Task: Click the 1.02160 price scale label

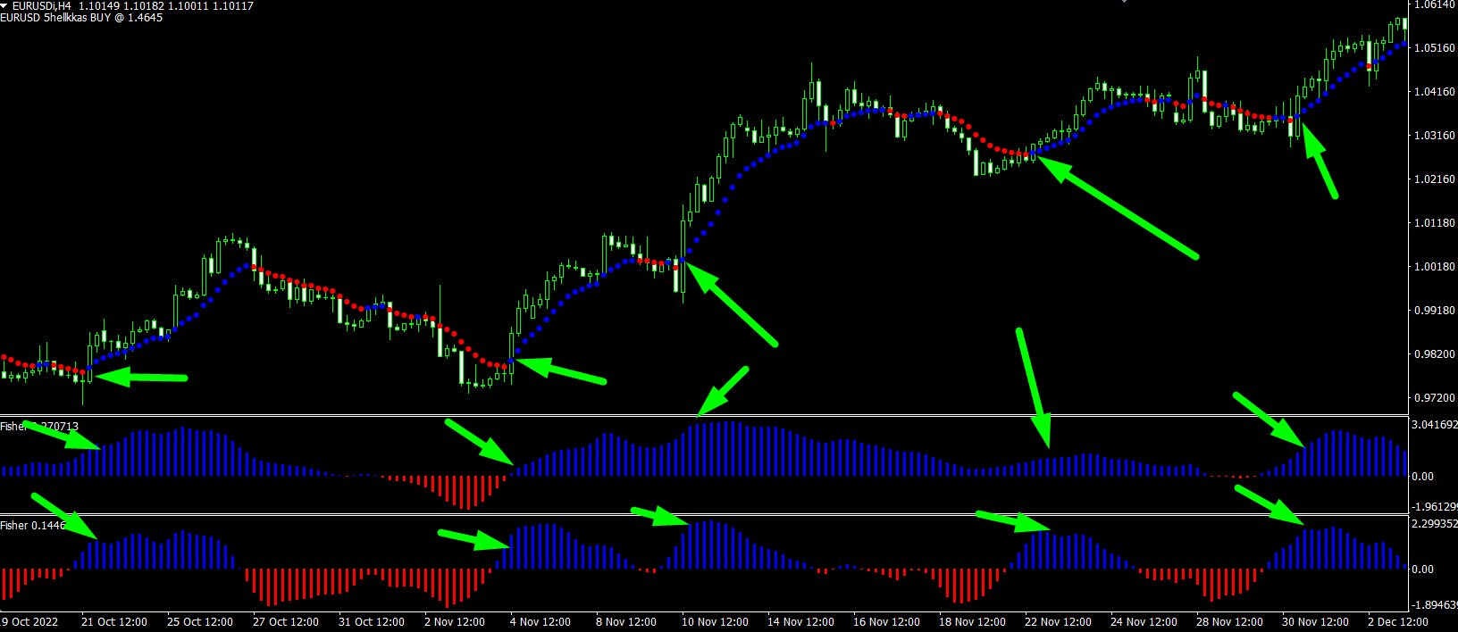Action: click(x=1435, y=179)
